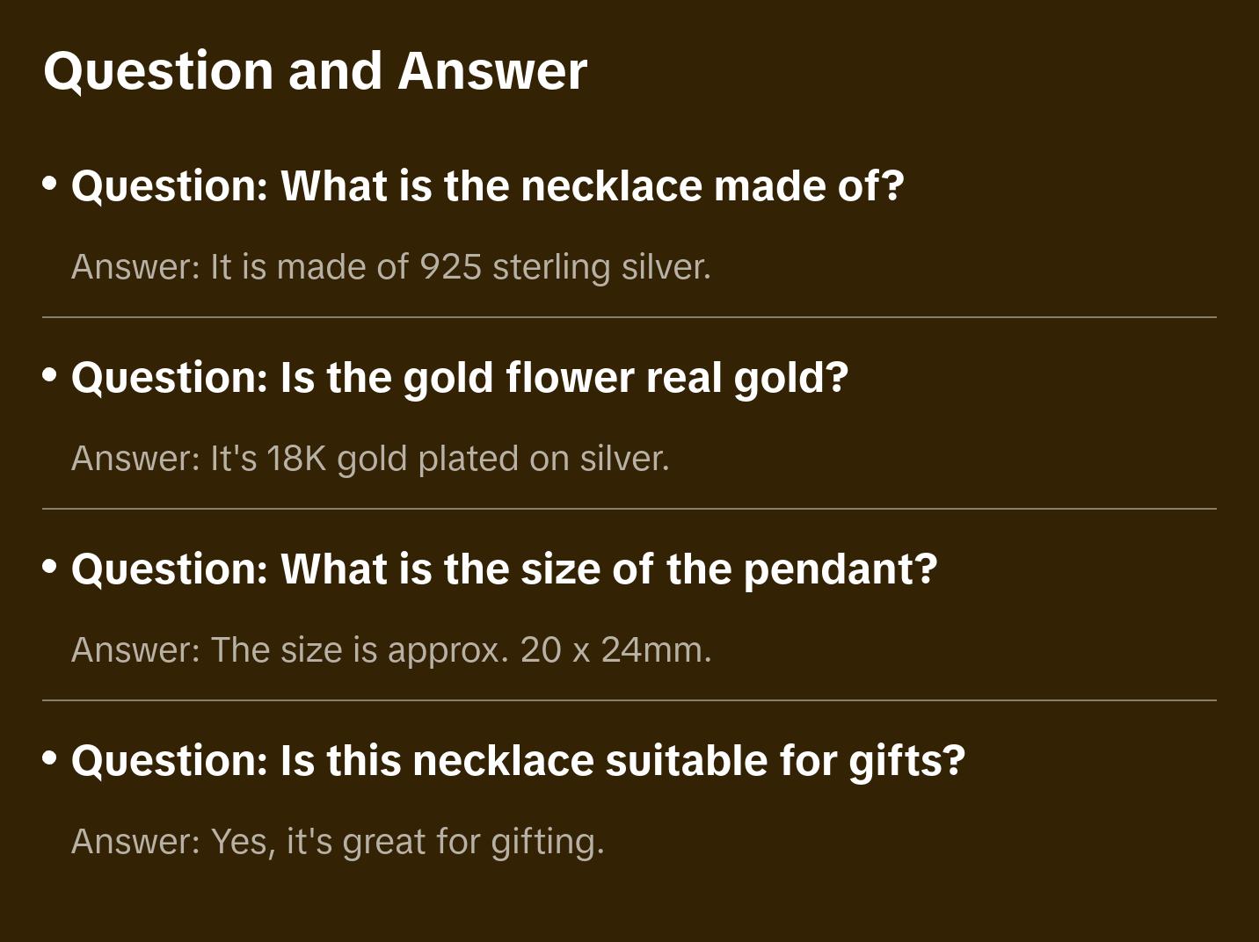This screenshot has width=1259, height=942.
Task: Click the bullet beside the pendant size question
Action: (x=50, y=568)
